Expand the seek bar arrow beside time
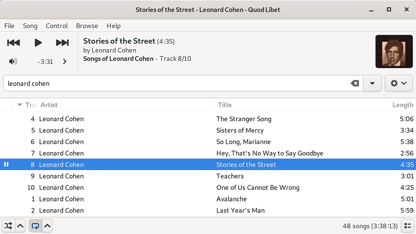The image size is (416, 234). (x=65, y=61)
